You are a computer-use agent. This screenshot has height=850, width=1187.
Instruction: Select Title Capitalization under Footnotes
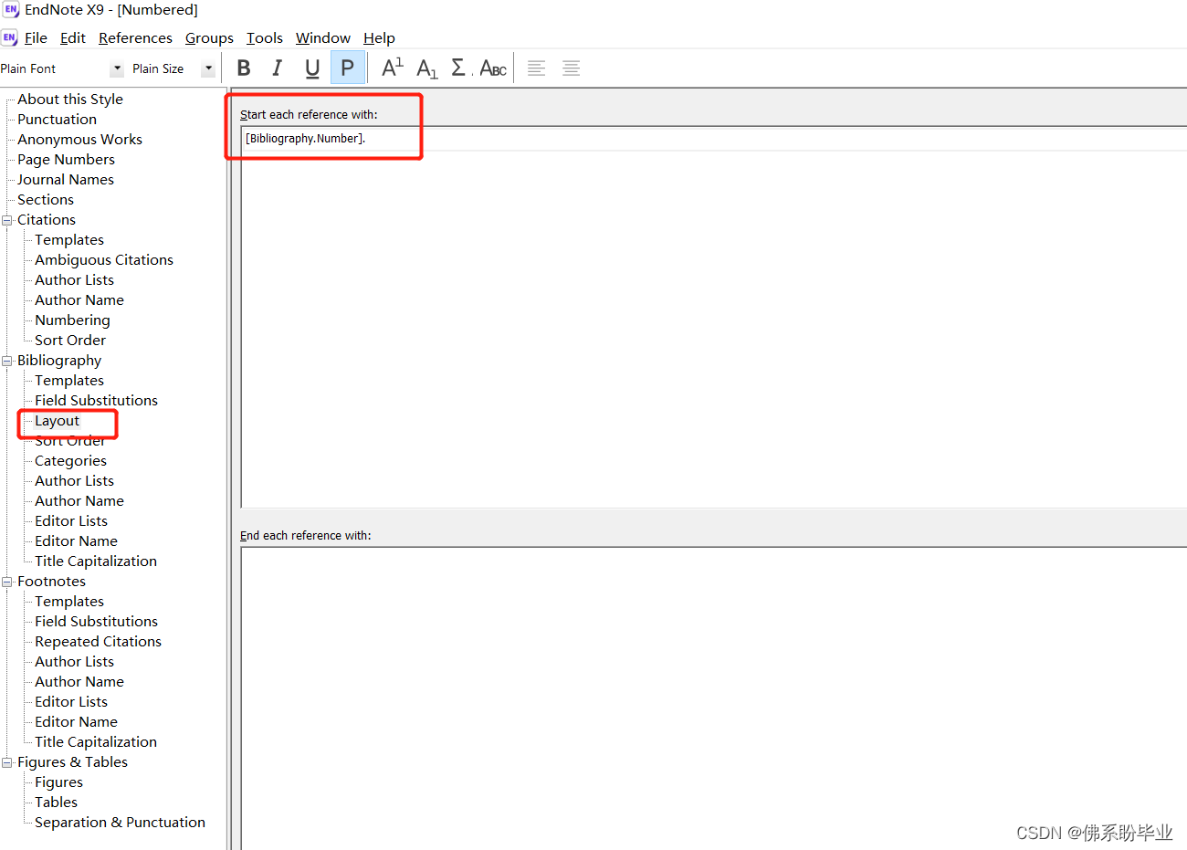point(96,742)
